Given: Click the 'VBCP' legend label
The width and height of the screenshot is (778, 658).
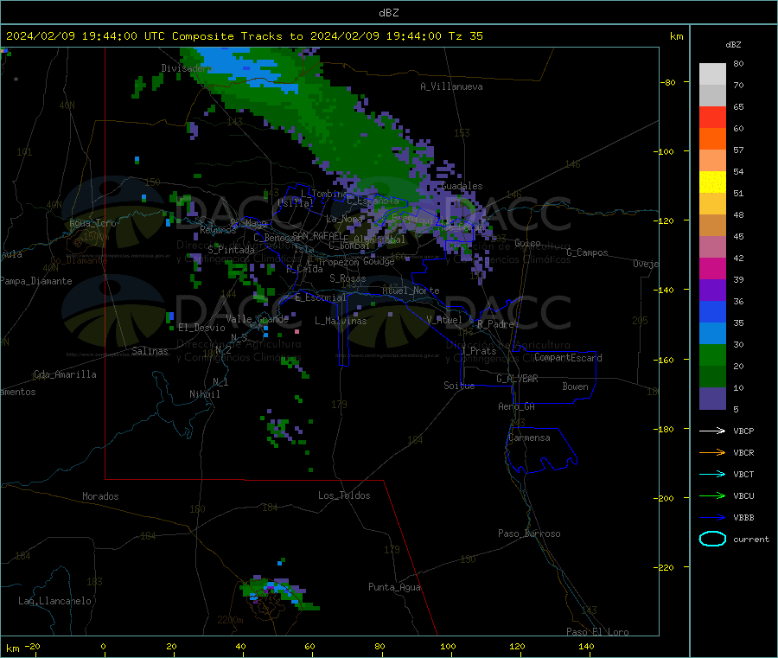Looking at the screenshot, I should tap(743, 431).
